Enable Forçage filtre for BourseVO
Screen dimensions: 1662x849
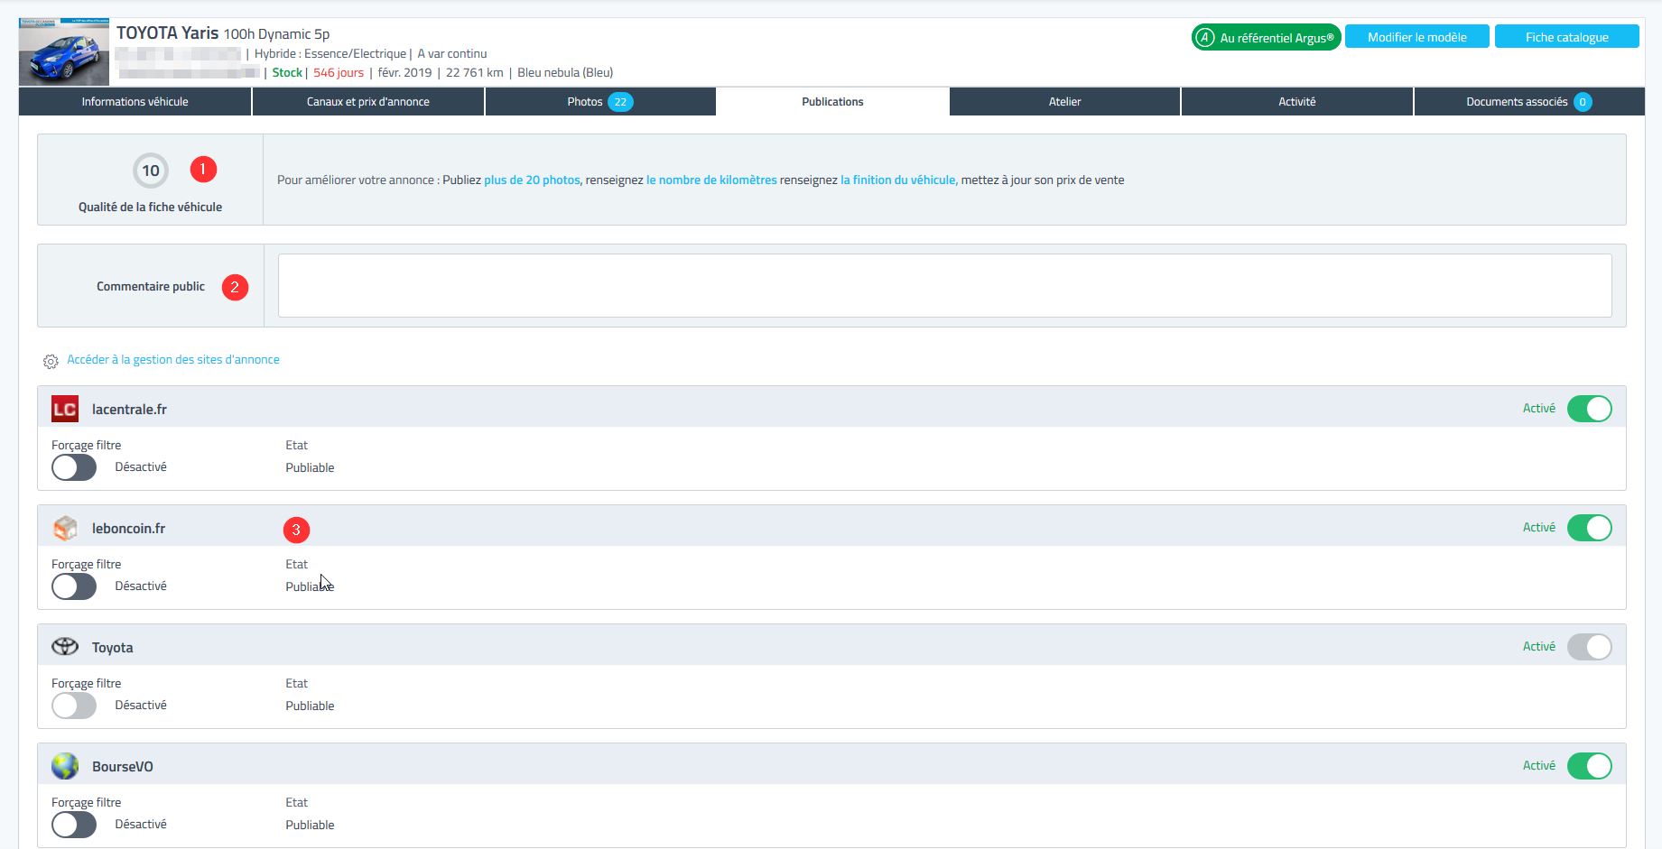pyautogui.click(x=74, y=825)
